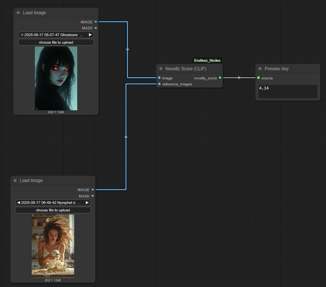Collapse the Preview Any node

[260, 68]
